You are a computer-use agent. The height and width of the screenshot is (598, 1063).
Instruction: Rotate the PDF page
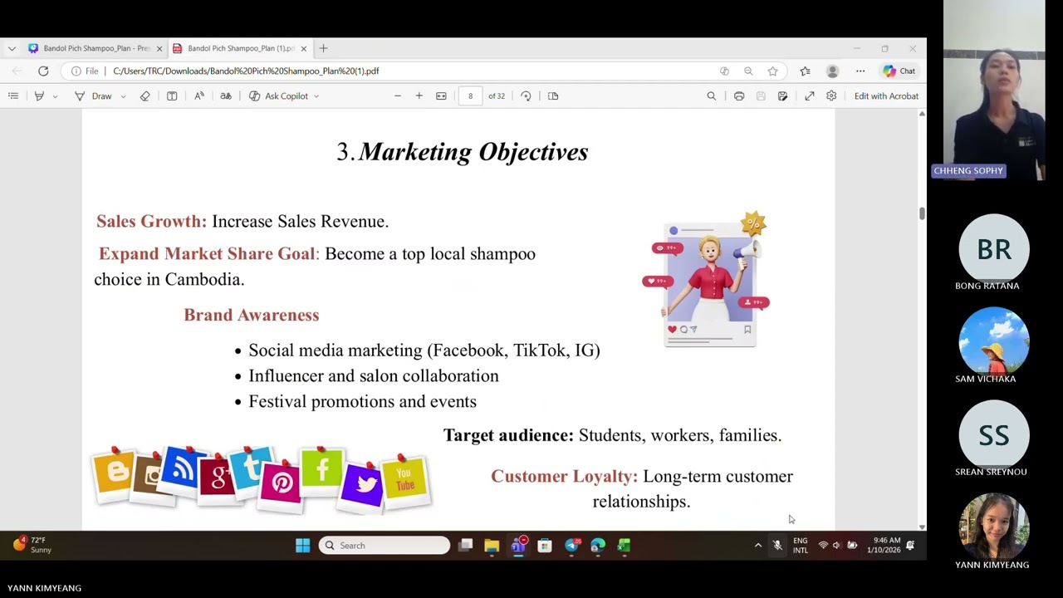526,96
